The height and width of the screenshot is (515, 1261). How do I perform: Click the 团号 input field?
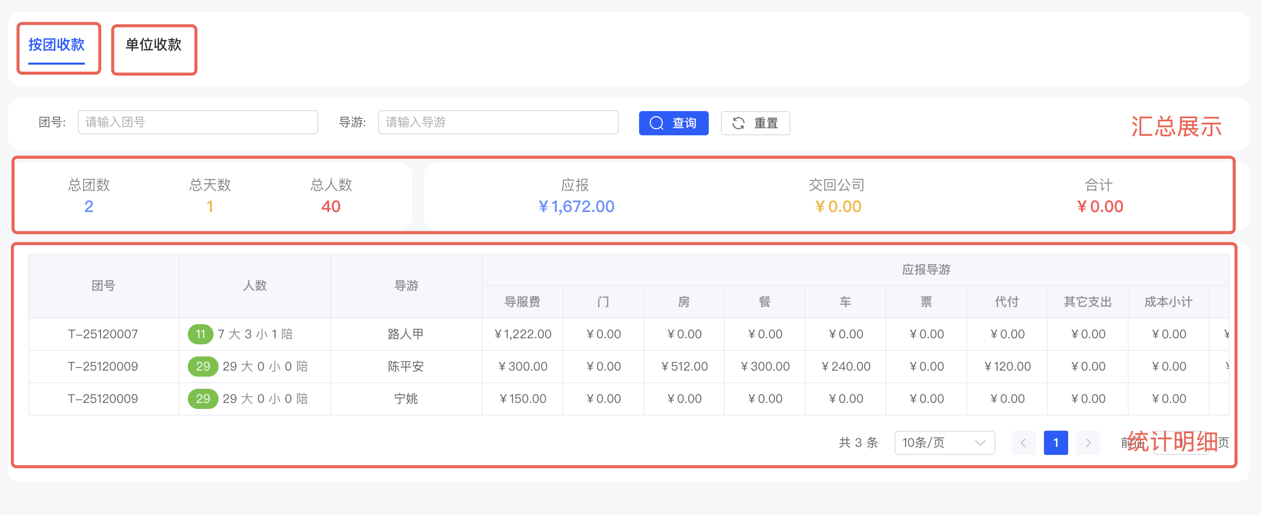(198, 122)
